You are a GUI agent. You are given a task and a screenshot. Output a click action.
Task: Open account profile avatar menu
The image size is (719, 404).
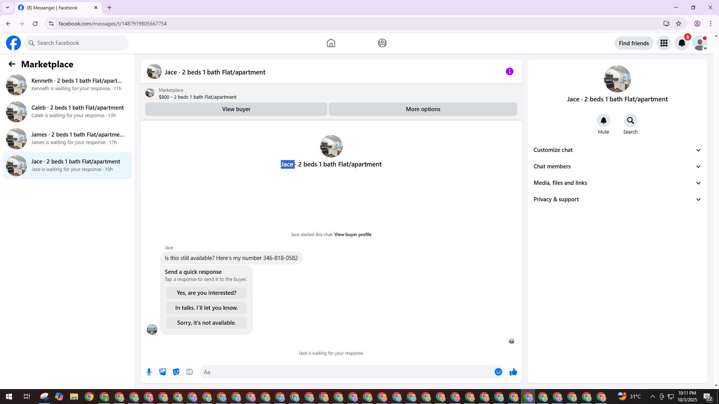(700, 43)
